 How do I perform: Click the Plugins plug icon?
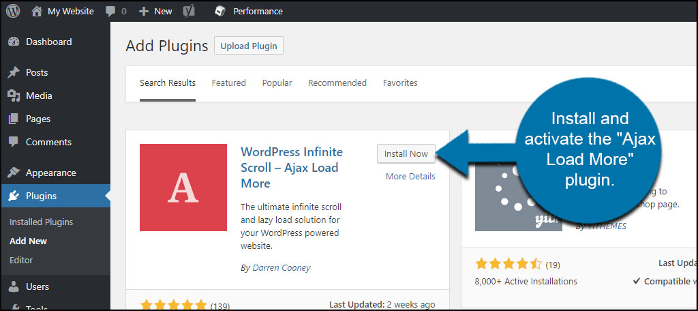tap(14, 196)
